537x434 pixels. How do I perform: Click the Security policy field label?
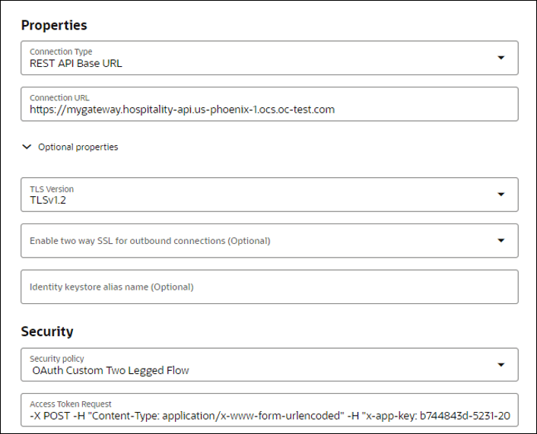coord(57,359)
